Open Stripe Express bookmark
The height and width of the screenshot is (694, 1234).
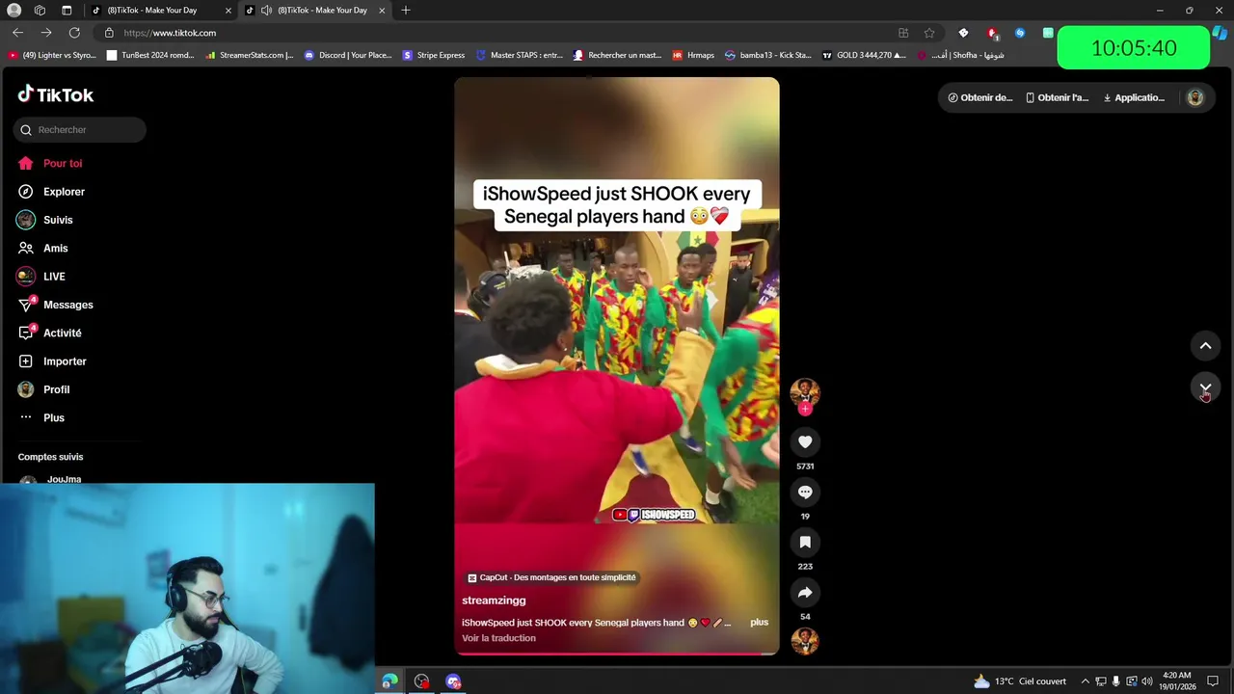pyautogui.click(x=434, y=55)
